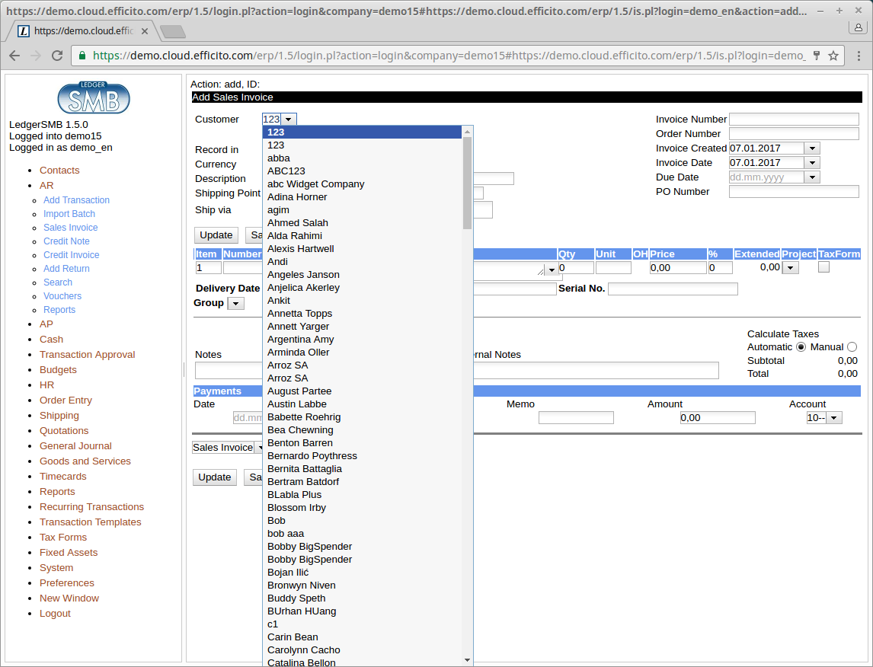Go back using browser back arrow

click(14, 56)
